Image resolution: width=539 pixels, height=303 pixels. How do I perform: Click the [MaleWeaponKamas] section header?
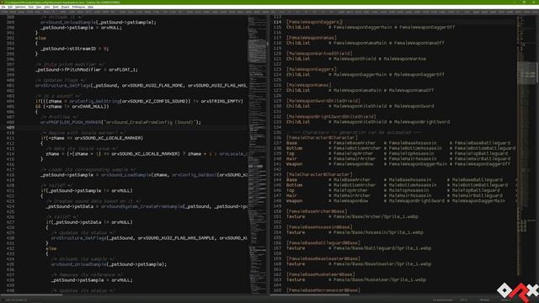(x=309, y=85)
